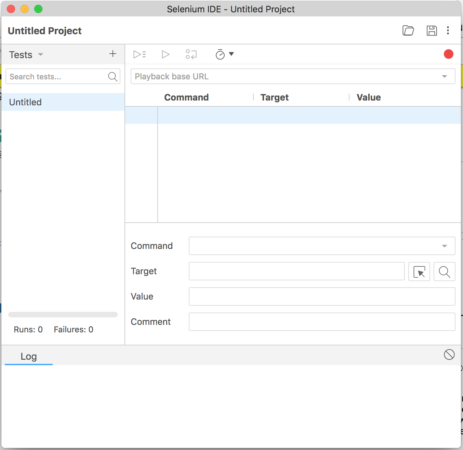Expand the Playback base URL dropdown
The height and width of the screenshot is (450, 463).
444,77
